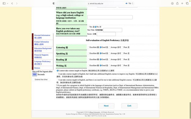Screen dimensions: 191x119
Task: Click the where did you learn English field
Action: [x=110, y=17]
